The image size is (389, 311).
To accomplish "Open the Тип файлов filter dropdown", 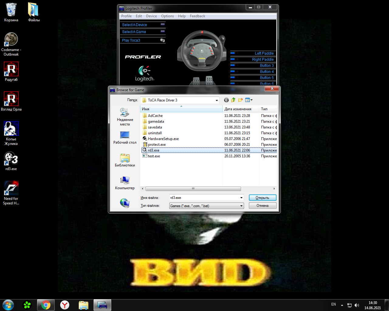I will click(x=207, y=206).
